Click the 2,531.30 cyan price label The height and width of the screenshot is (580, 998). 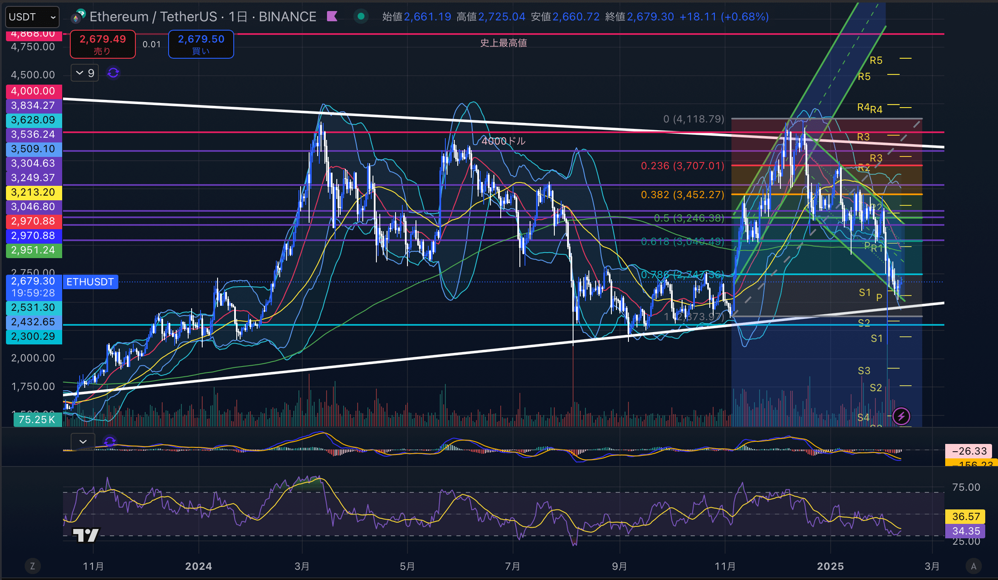33,307
